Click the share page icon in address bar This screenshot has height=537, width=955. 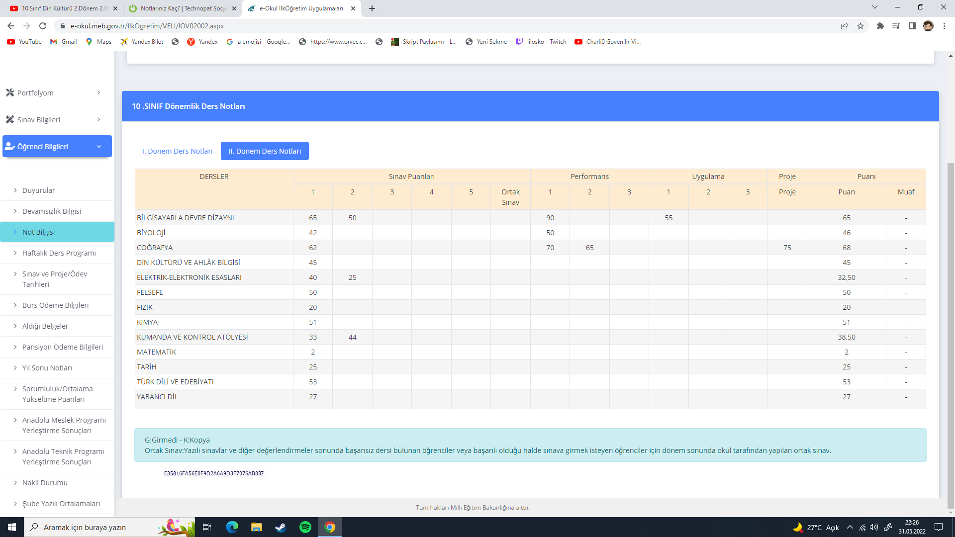click(x=845, y=26)
